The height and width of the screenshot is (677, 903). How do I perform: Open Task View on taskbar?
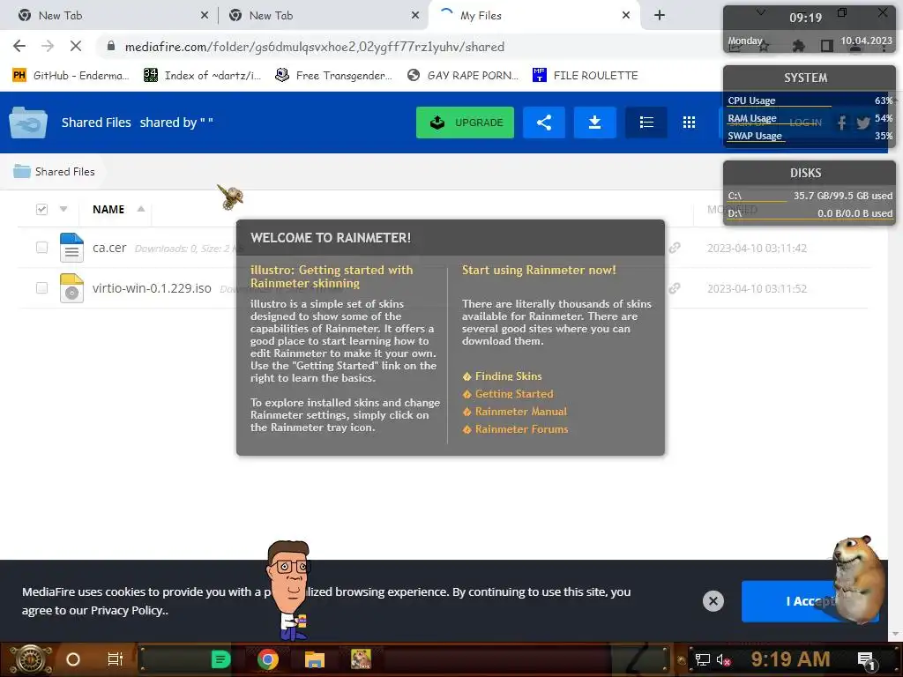pos(116,659)
